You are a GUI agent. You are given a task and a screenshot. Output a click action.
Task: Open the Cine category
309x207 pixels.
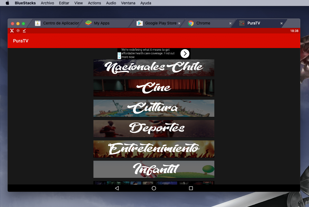pyautogui.click(x=154, y=88)
